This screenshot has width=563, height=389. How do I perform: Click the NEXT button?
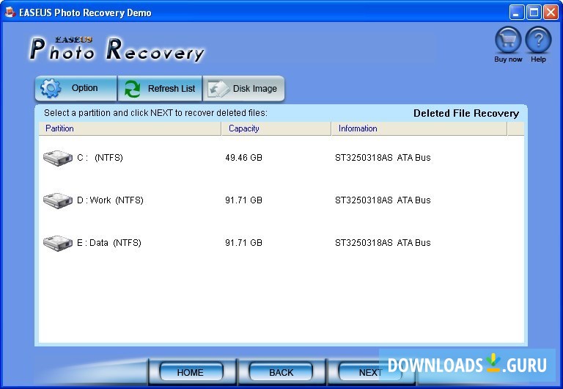370,372
